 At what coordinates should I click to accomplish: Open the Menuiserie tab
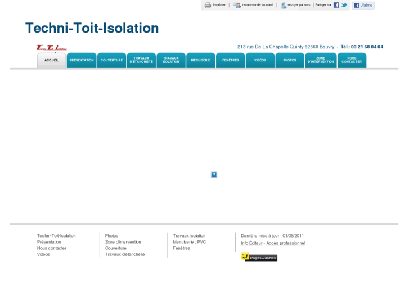tap(201, 61)
